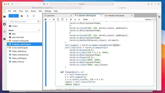Open the cell type Code dropdown
The image size is (165, 93).
(89, 20)
